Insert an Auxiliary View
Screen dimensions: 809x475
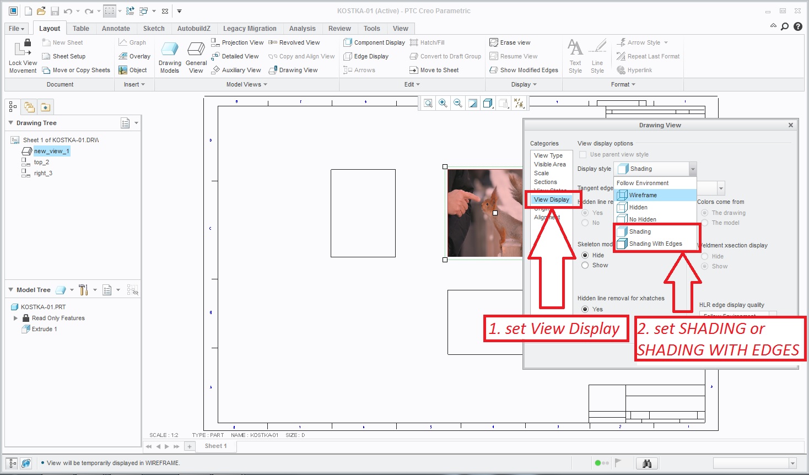236,70
